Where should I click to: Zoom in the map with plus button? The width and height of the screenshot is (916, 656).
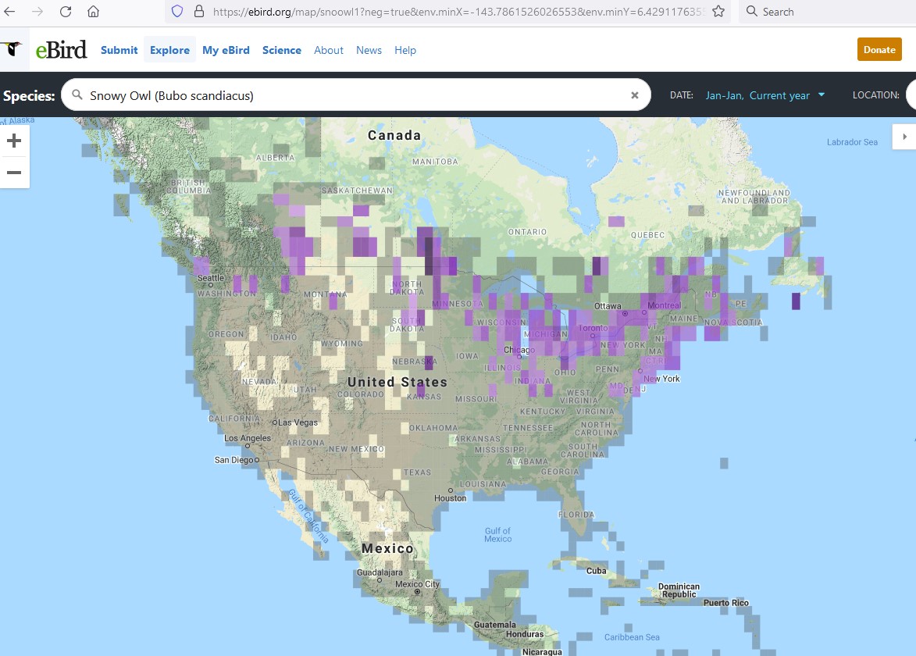coord(14,141)
